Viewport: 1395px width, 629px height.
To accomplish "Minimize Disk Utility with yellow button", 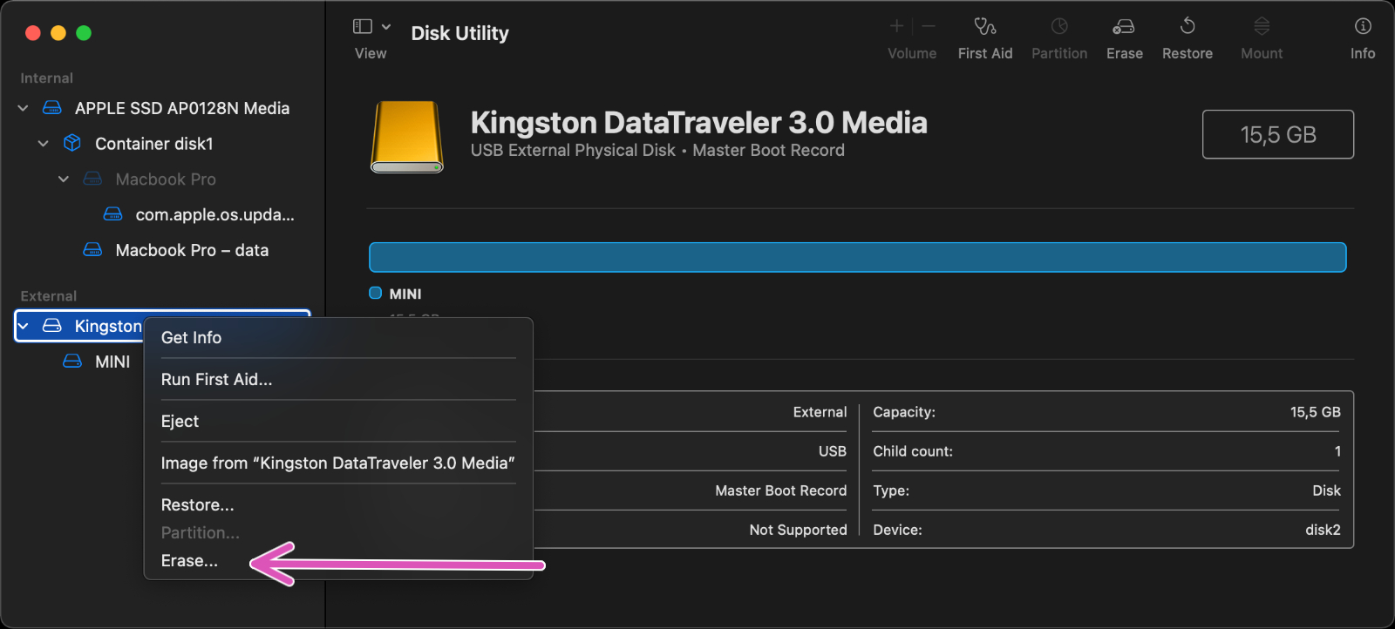I will pyautogui.click(x=58, y=33).
